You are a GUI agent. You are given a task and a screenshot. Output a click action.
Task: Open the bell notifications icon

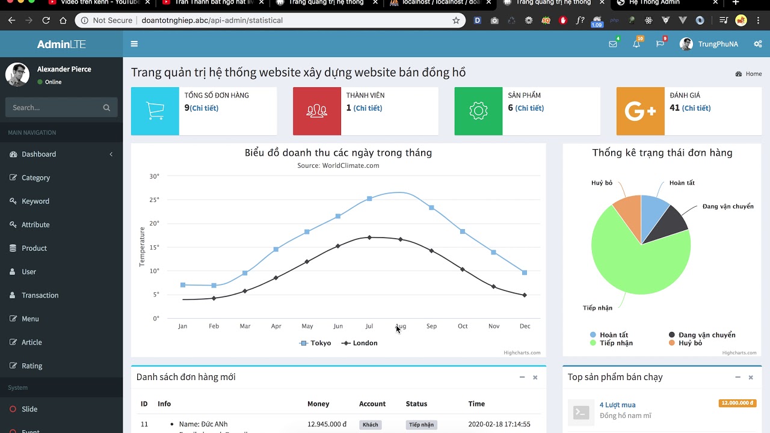coord(636,44)
